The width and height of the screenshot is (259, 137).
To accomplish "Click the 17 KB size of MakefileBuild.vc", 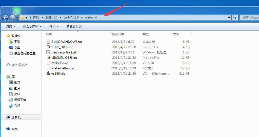I will (x=185, y=68).
